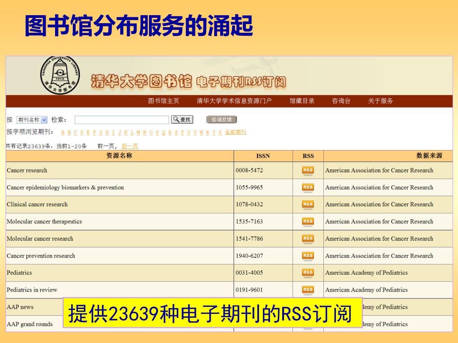Select 'Molecular cancer therapeutics' title
The width and height of the screenshot is (458, 343).
click(x=44, y=222)
